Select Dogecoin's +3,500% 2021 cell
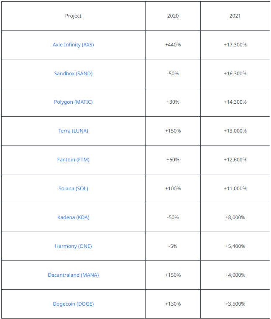 coord(235,304)
